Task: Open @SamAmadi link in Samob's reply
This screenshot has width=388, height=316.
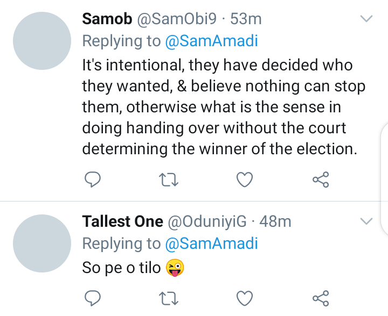Action: pyautogui.click(x=212, y=41)
